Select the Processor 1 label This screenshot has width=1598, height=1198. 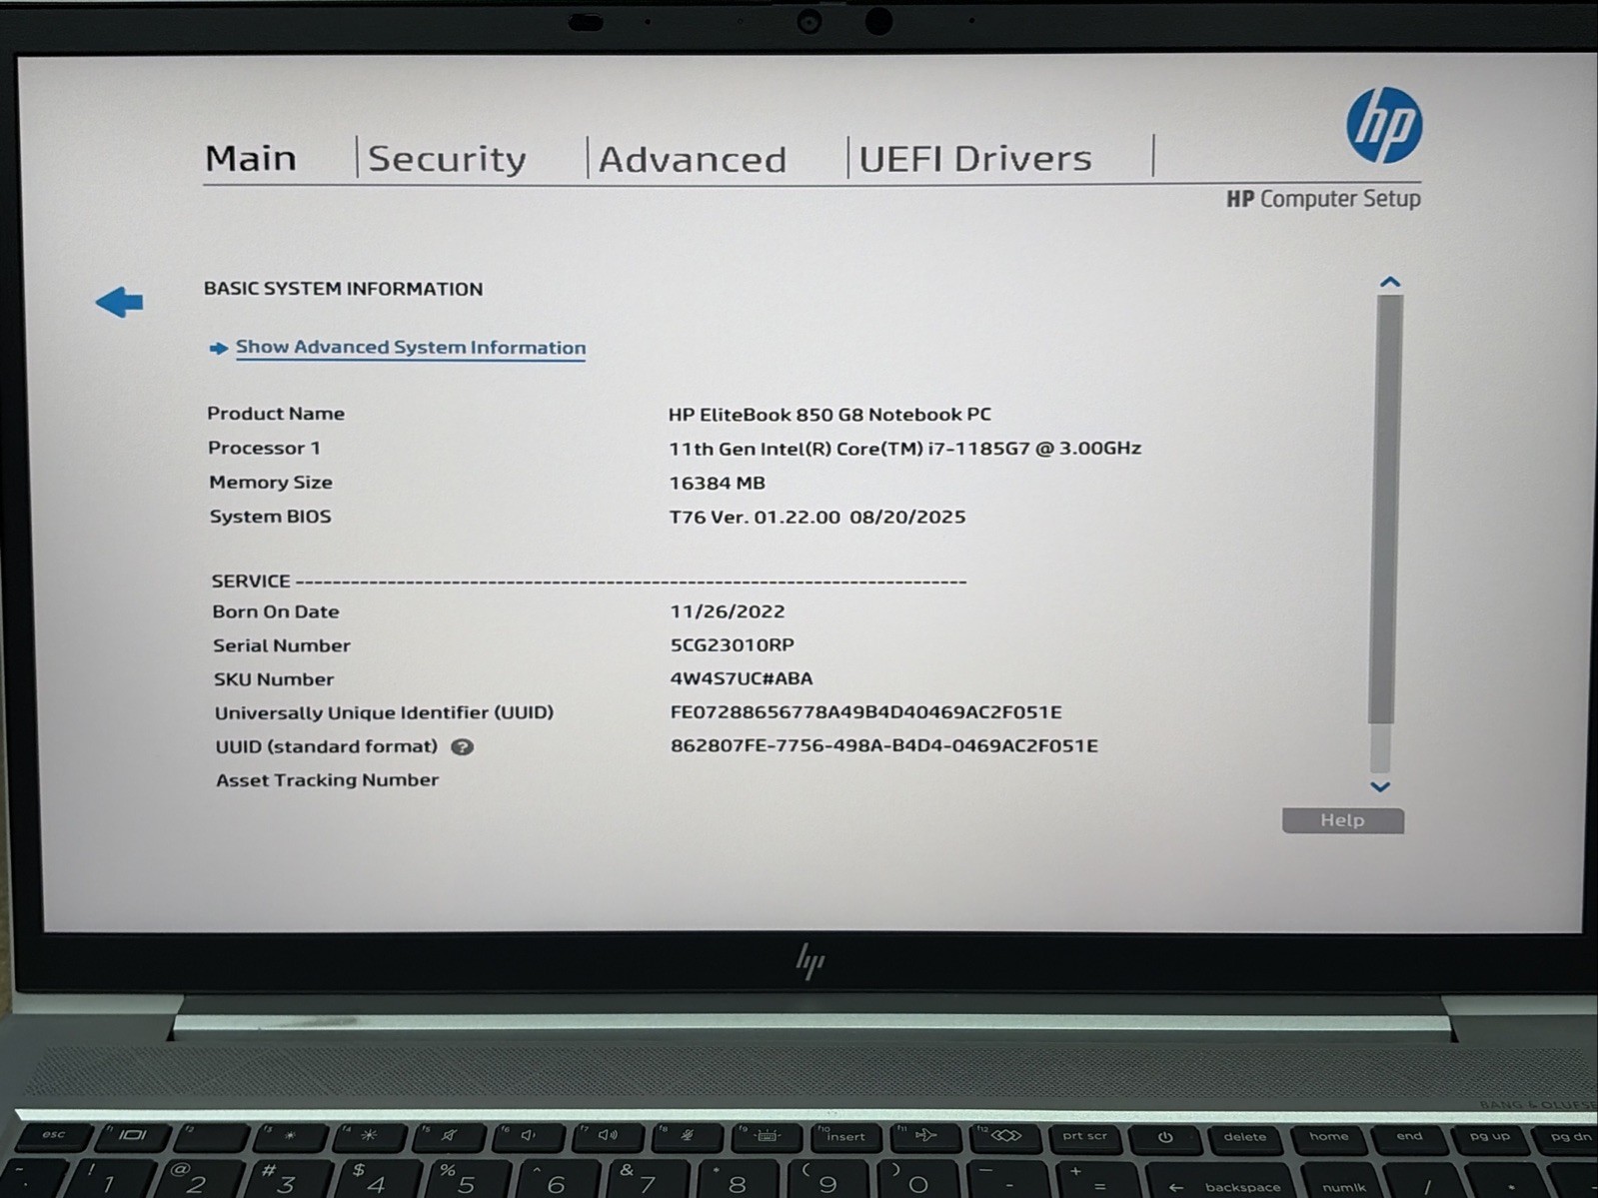tap(264, 448)
